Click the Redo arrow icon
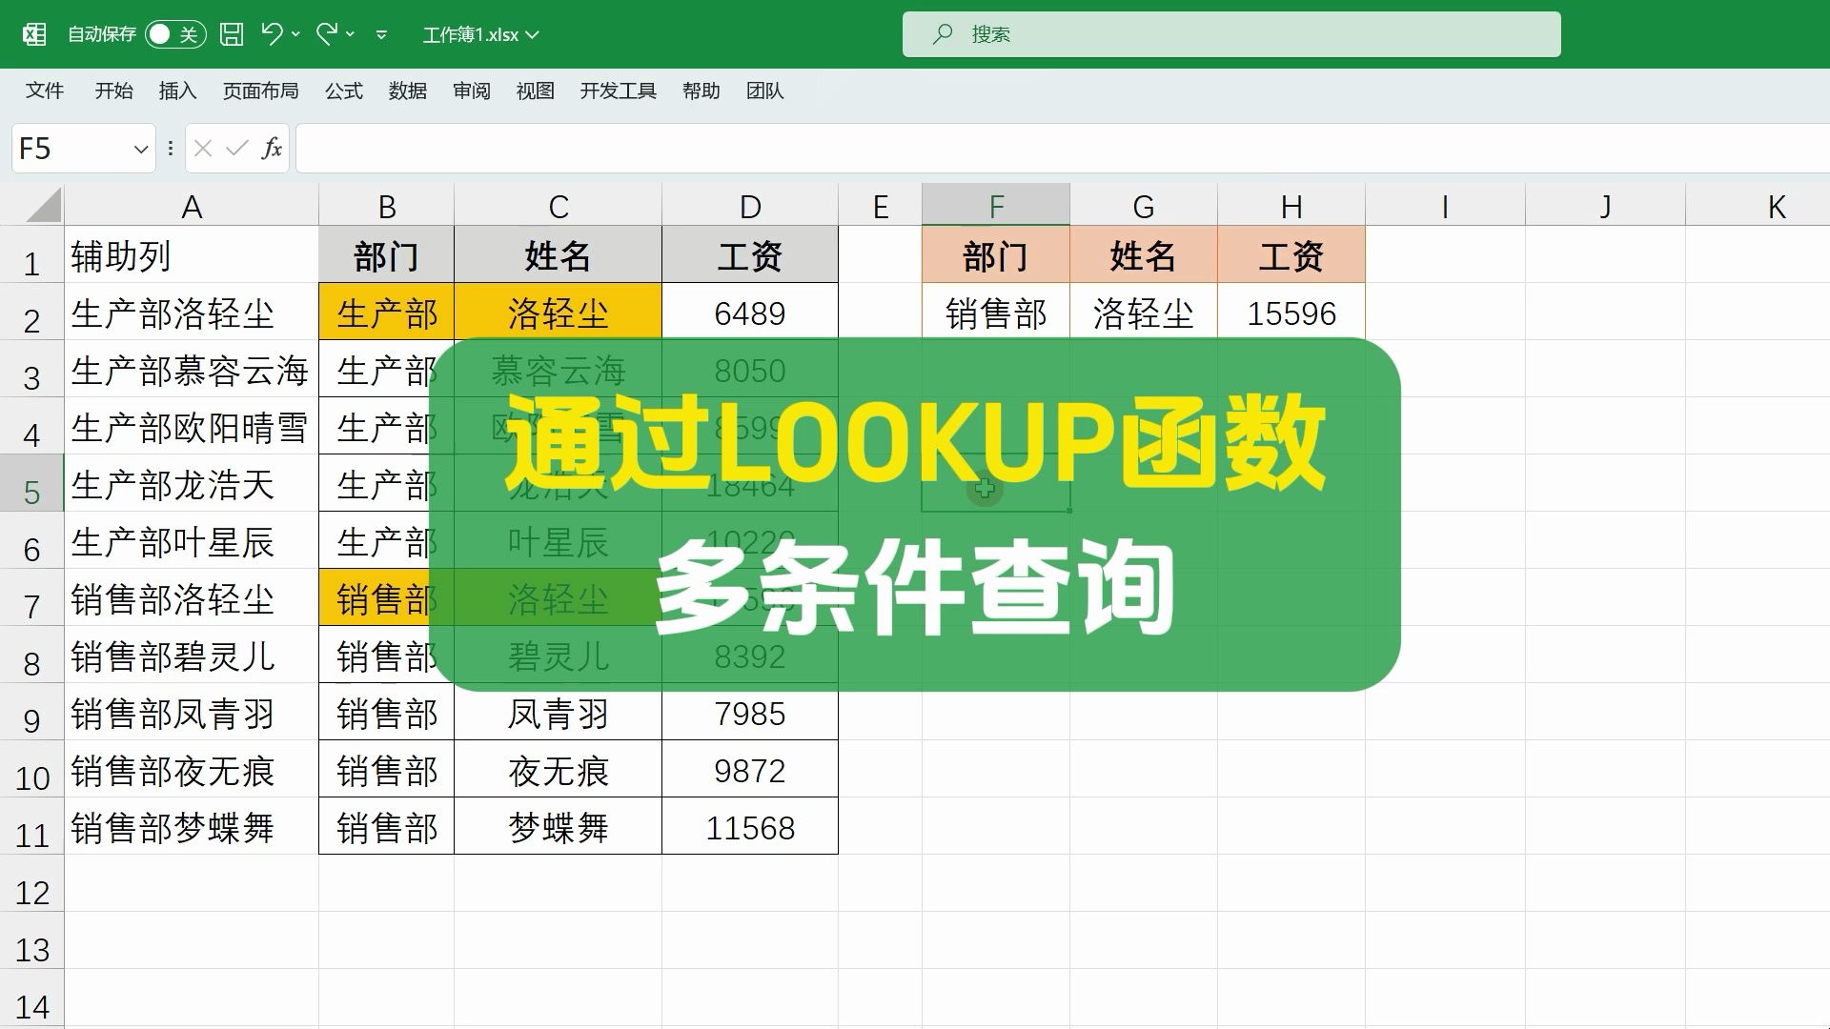The height and width of the screenshot is (1029, 1830). (x=327, y=34)
